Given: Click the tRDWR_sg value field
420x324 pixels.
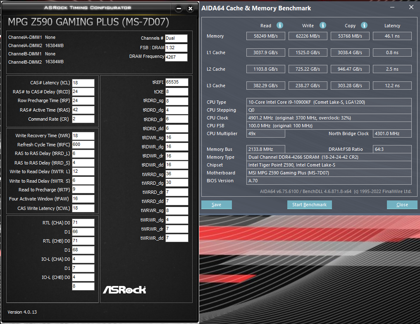Looking at the screenshot, I should point(177,138).
